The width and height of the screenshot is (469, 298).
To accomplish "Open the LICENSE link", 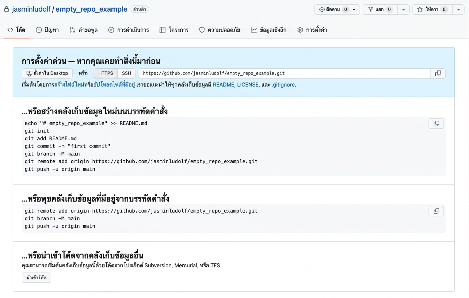I will (x=248, y=85).
